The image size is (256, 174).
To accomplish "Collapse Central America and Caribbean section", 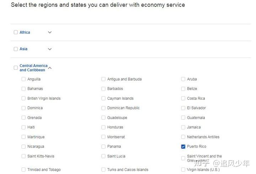I will click(x=50, y=68).
